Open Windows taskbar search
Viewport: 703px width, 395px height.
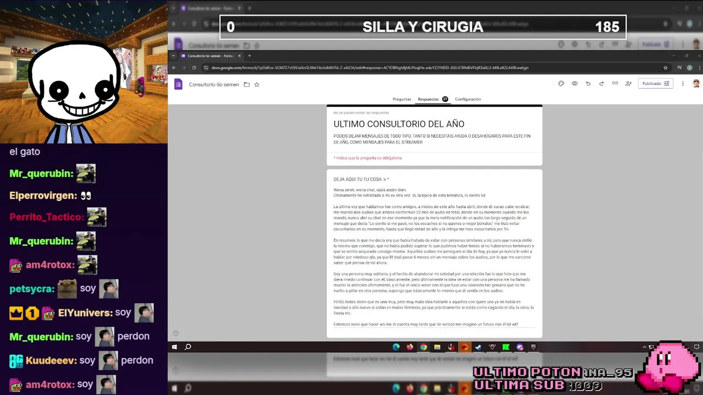(188, 347)
